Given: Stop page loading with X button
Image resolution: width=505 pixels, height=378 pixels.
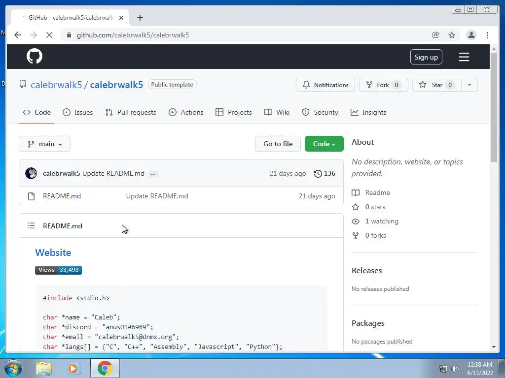Looking at the screenshot, I should pyautogui.click(x=49, y=35).
